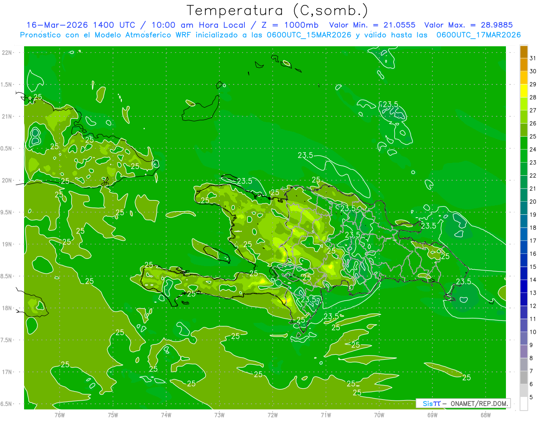Click the "76W" longitude axis label
Viewport: 545px width, 421px height.
59,415
